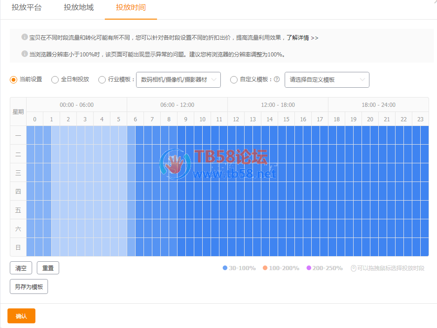437x328 pixels.
Task: Click the info icon beside the resolution warning
Action: click(x=25, y=54)
